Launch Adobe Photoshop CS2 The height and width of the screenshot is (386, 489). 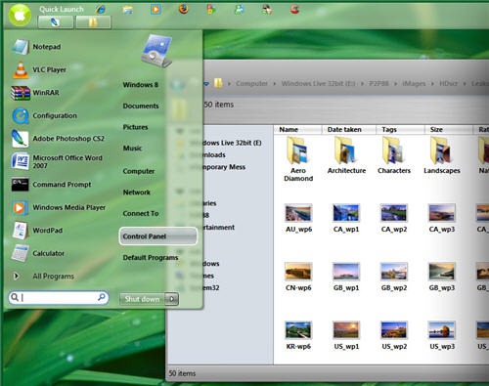coord(58,139)
